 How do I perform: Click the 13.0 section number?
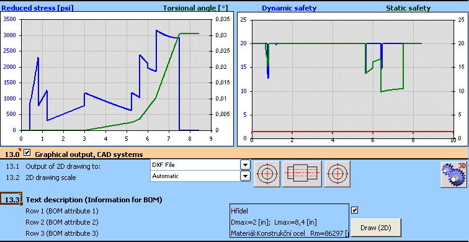click(x=12, y=155)
